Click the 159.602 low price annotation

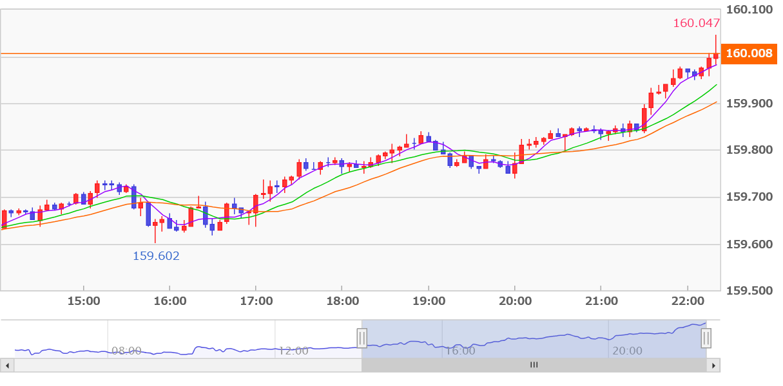[156, 256]
